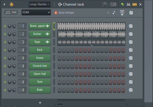Mute the Snare channel green LED
The image size is (153, 107).
pyautogui.click(x=5, y=58)
